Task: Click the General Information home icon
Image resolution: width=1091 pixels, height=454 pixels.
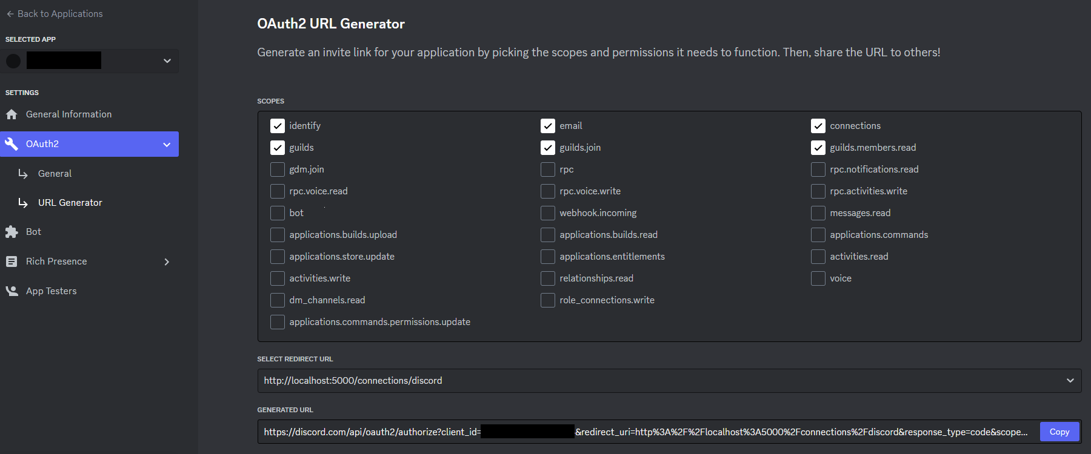Action: [12, 114]
